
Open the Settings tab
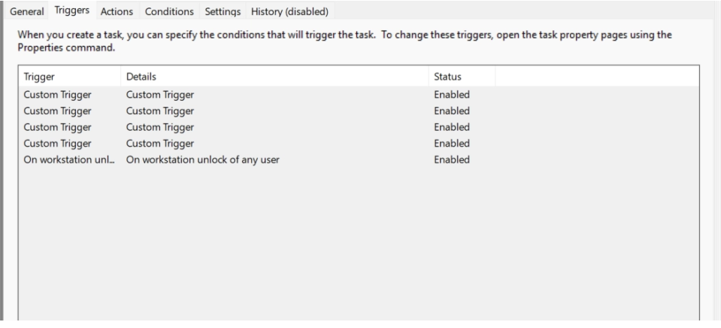(x=223, y=11)
